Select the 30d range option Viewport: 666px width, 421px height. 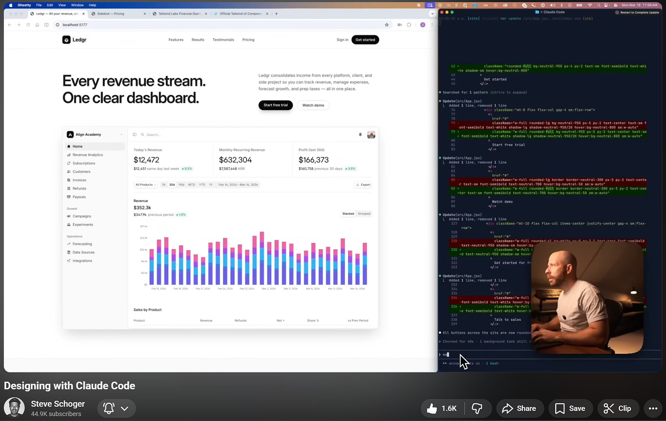pyautogui.click(x=172, y=185)
